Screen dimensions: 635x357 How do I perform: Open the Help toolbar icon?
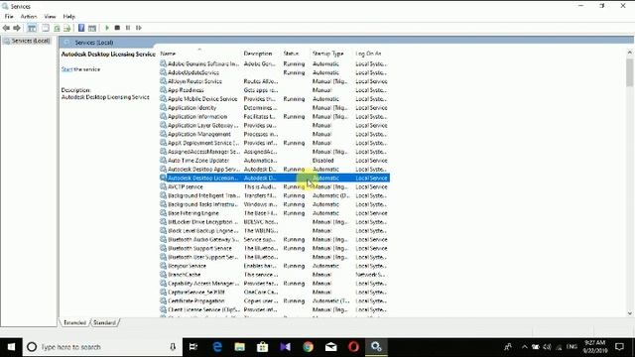tap(81, 28)
